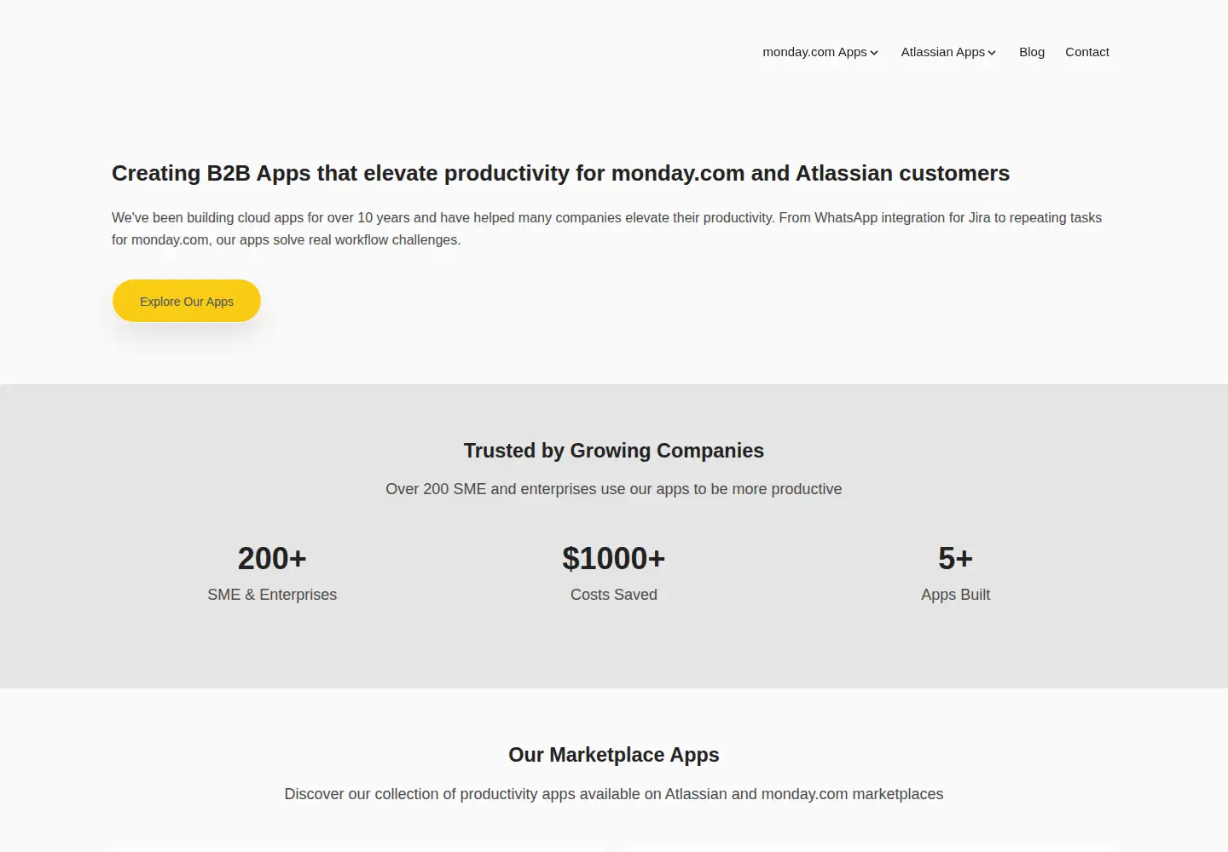Click the 5+ statistic number
The image size is (1228, 852).
(x=955, y=559)
